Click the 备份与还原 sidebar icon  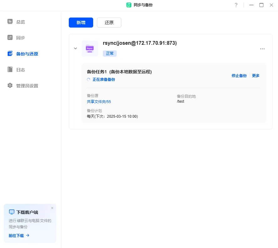click(10, 54)
